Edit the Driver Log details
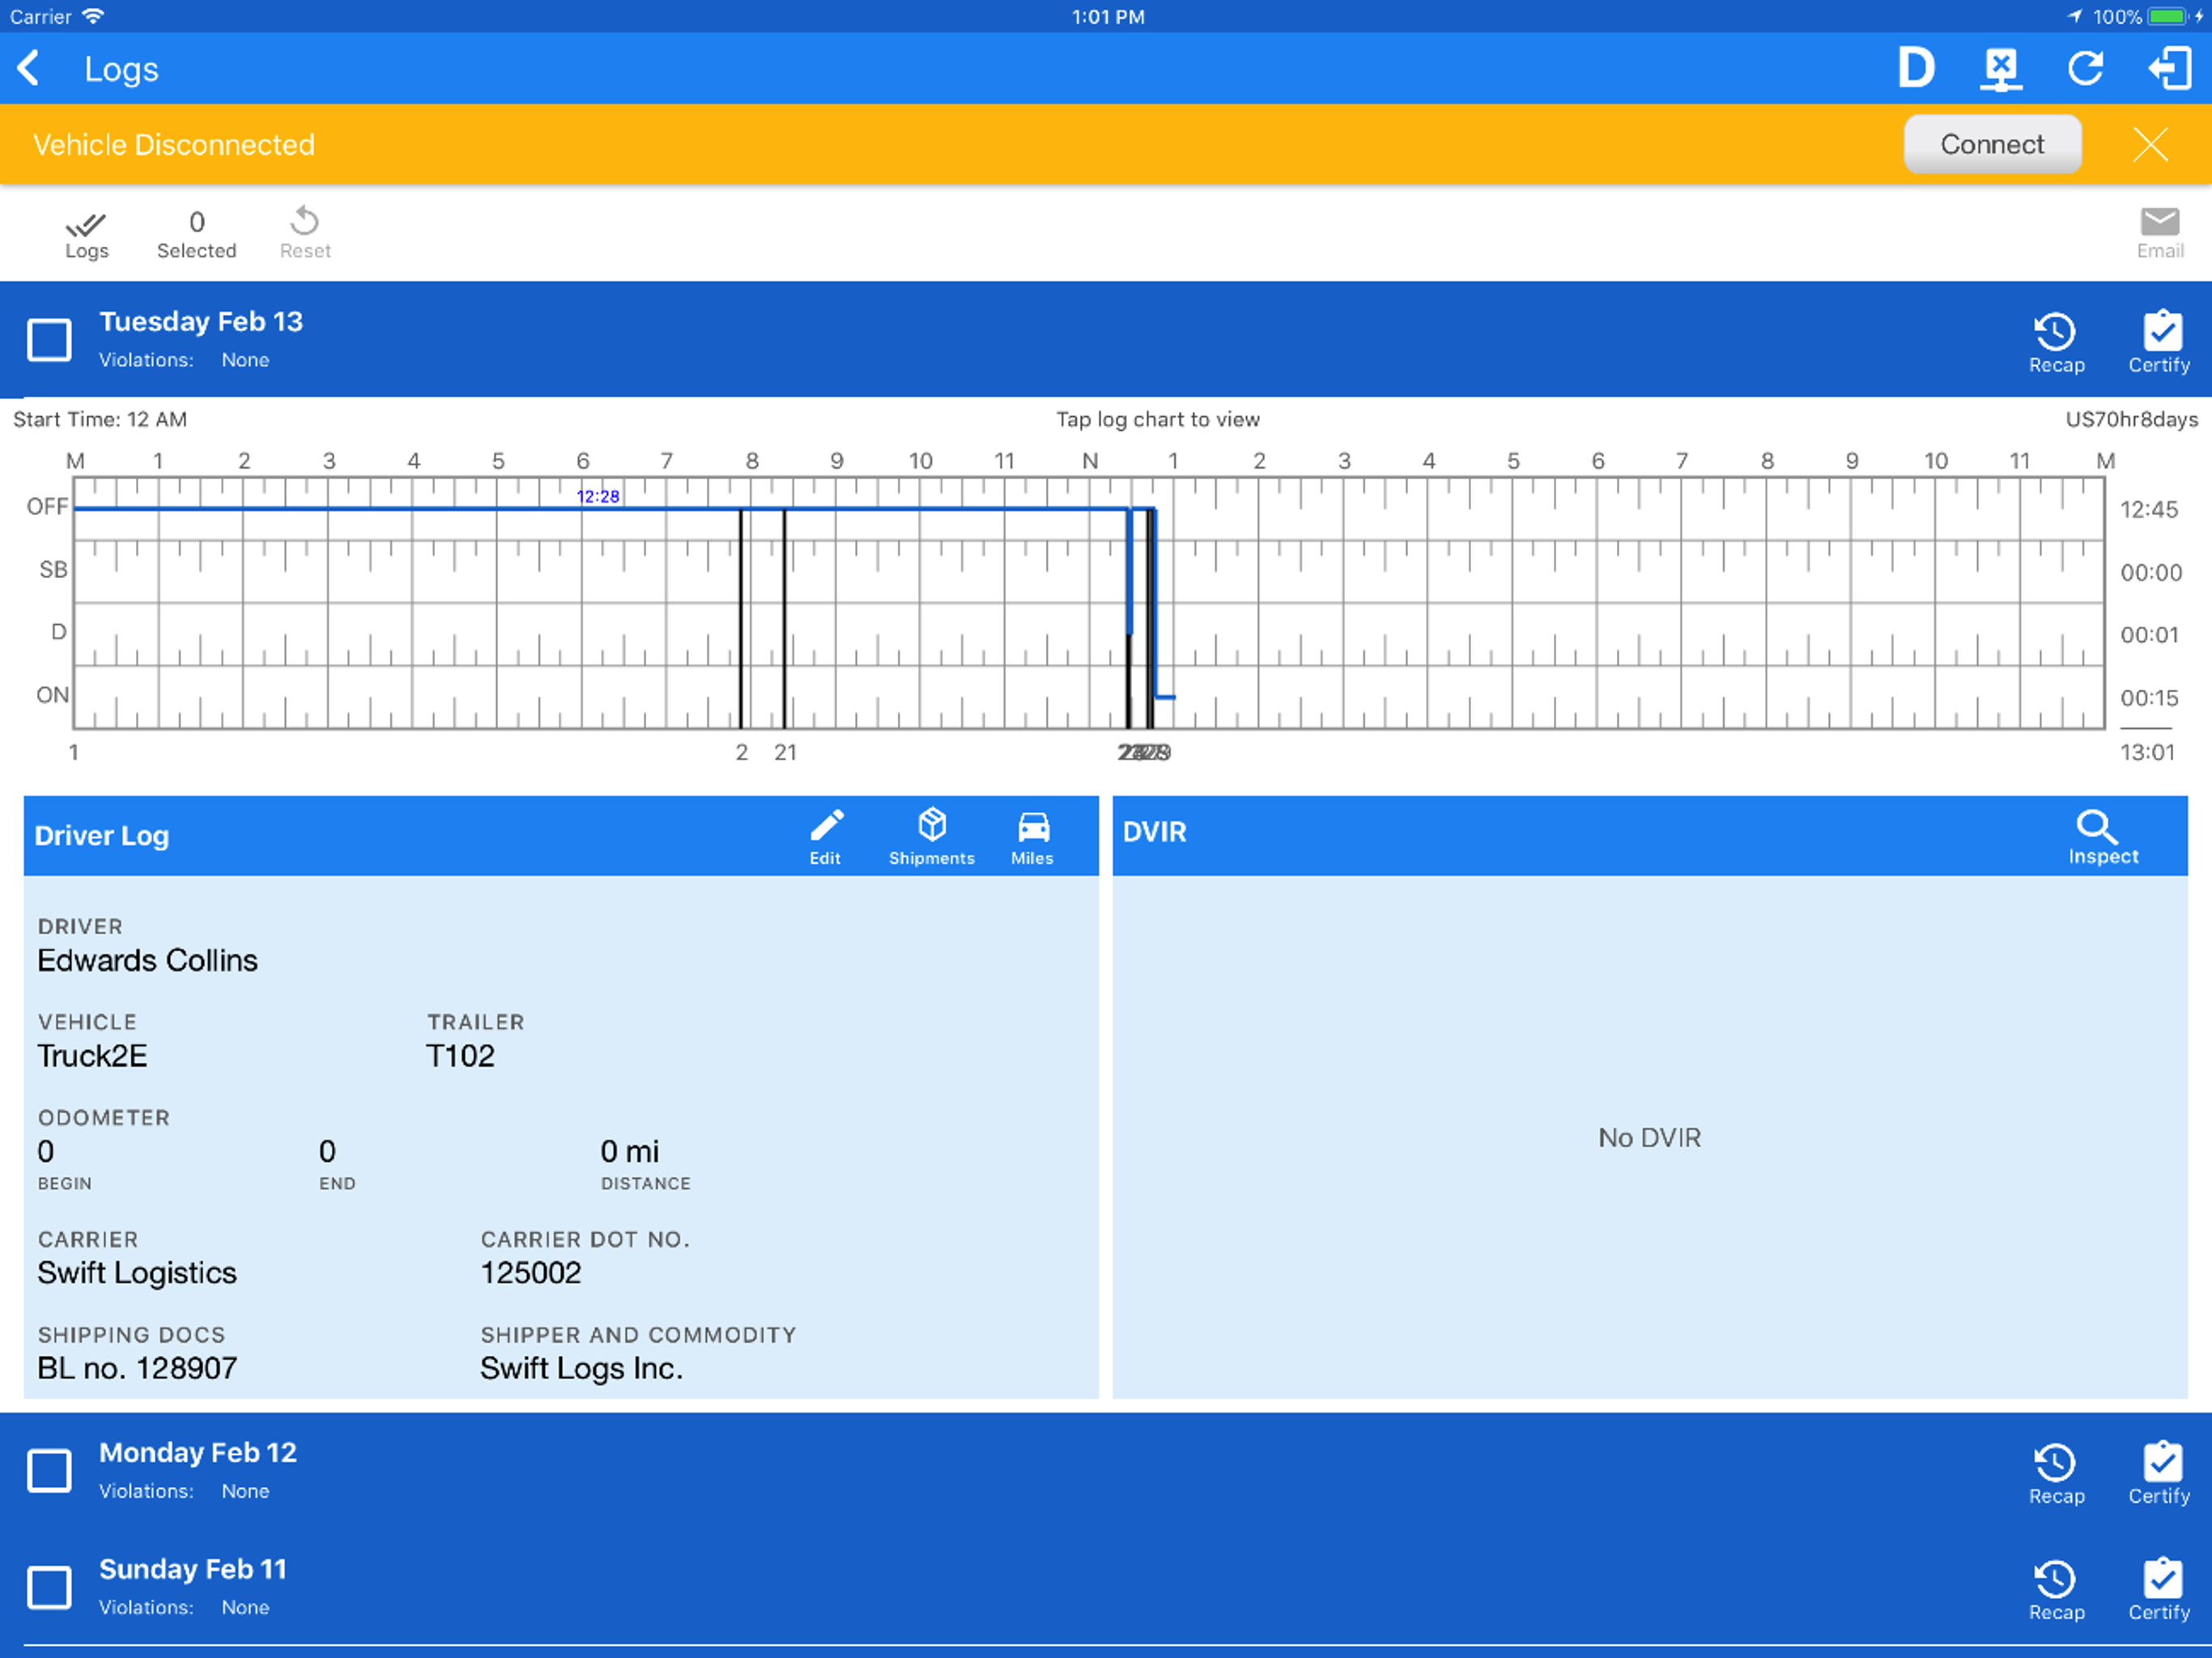The height and width of the screenshot is (1658, 2212). click(x=825, y=836)
